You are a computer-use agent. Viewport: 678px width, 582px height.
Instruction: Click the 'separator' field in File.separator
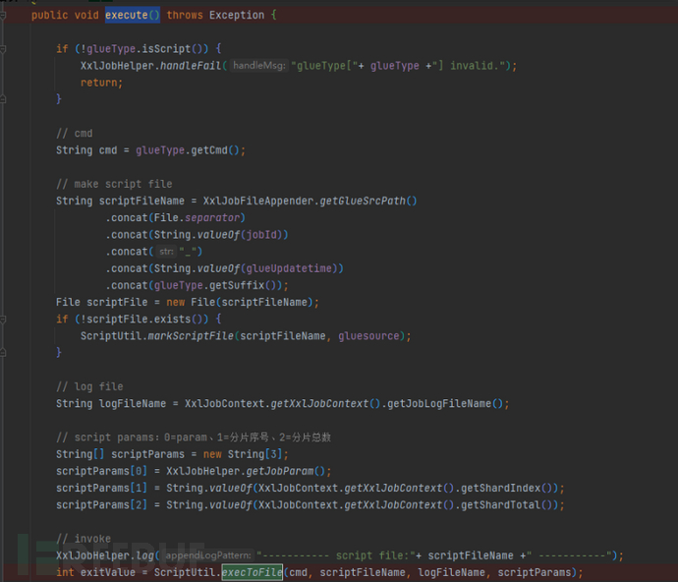[x=212, y=217]
